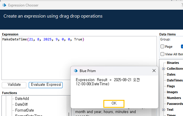Select Text in the Data Items tree
The height and width of the screenshot is (116, 183).
[x=170, y=110]
